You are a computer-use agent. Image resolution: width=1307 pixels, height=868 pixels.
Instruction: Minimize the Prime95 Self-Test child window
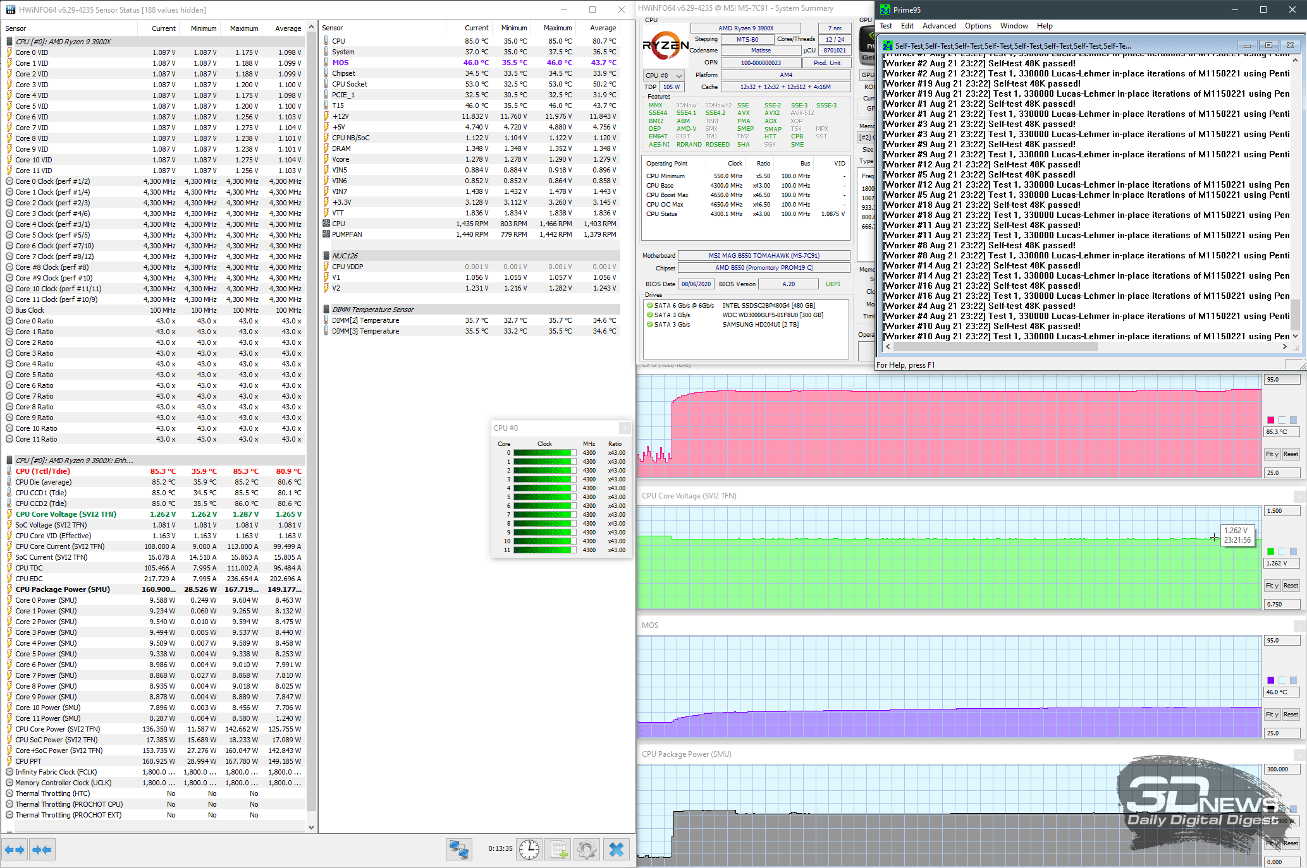click(1247, 45)
